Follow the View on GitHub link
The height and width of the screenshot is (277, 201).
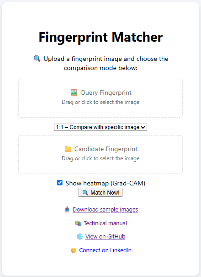(105, 237)
